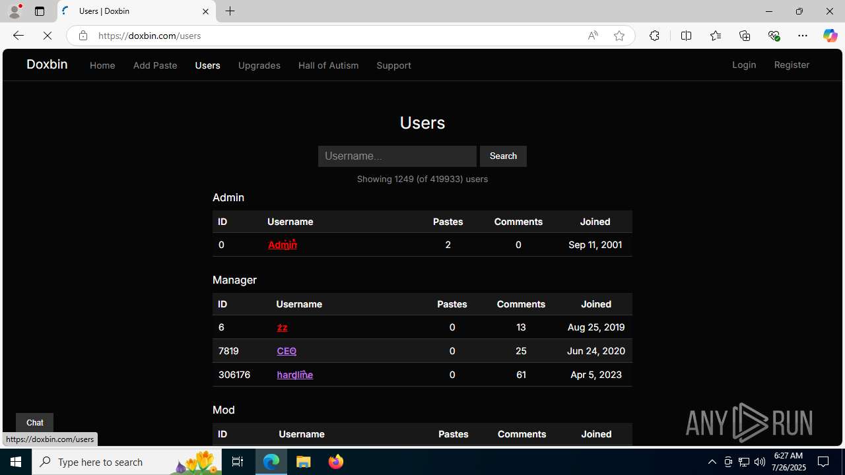The width and height of the screenshot is (845, 475).
Task: Click the Search button
Action: [503, 156]
